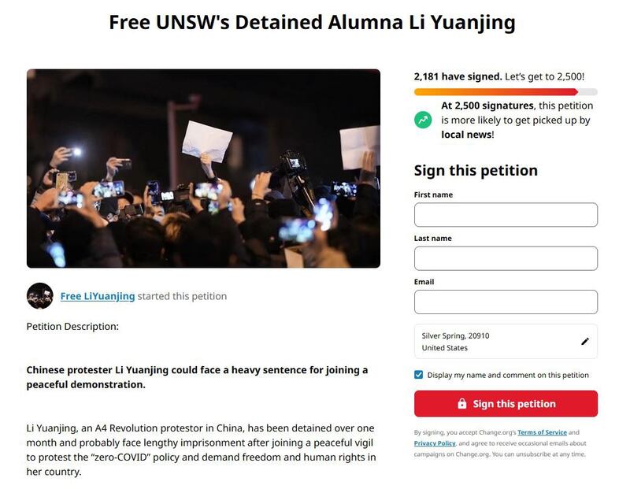This screenshot has height=489, width=630.
Task: Click the lock icon on sign button
Action: [x=462, y=404]
